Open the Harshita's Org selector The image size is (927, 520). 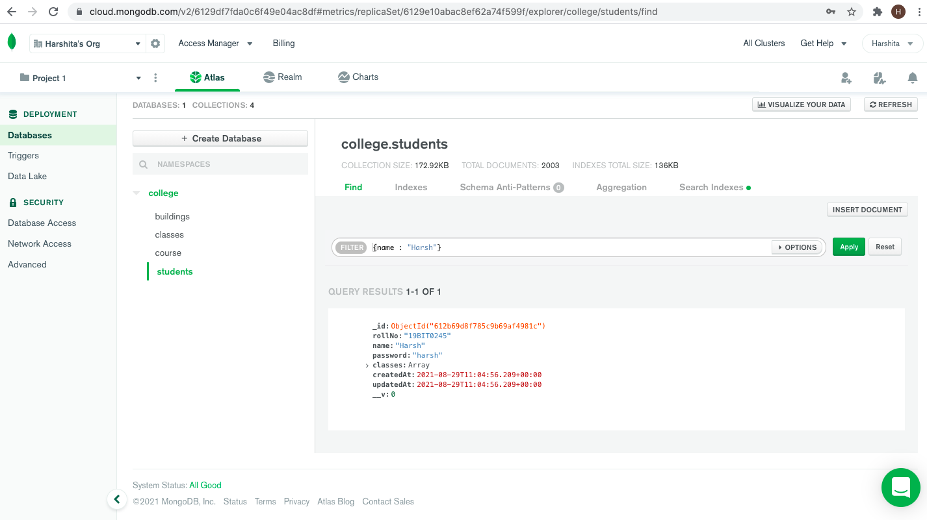[85, 43]
